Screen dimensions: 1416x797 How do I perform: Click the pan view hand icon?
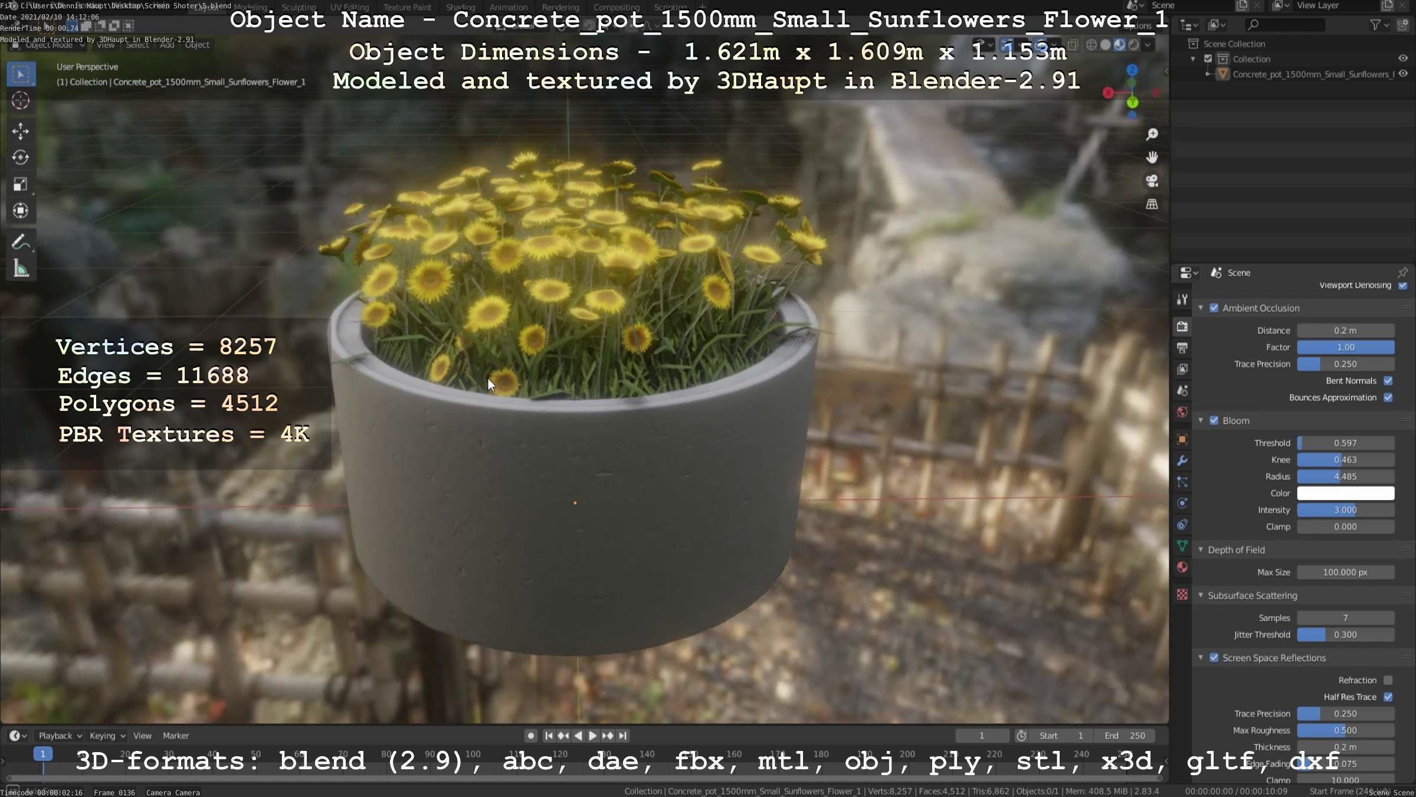[x=1152, y=158]
